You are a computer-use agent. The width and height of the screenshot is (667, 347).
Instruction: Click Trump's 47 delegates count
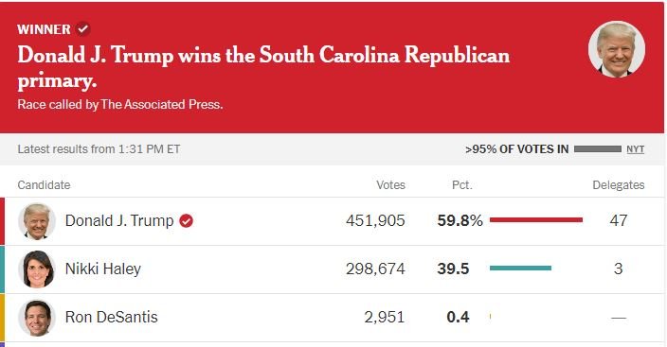point(619,220)
